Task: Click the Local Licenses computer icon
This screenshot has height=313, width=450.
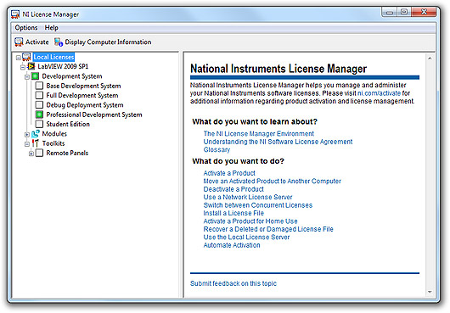Action: pos(26,57)
